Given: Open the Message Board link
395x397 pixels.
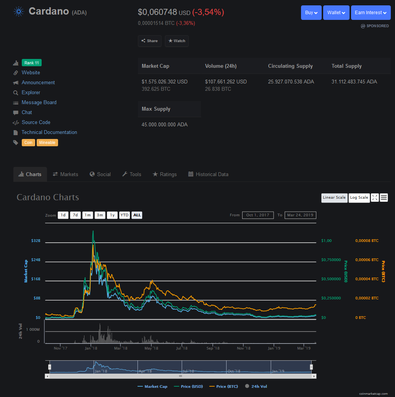Looking at the screenshot, I should click(39, 103).
